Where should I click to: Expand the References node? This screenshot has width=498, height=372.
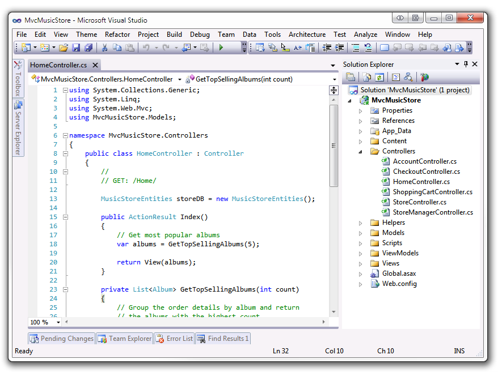pyautogui.click(x=361, y=121)
